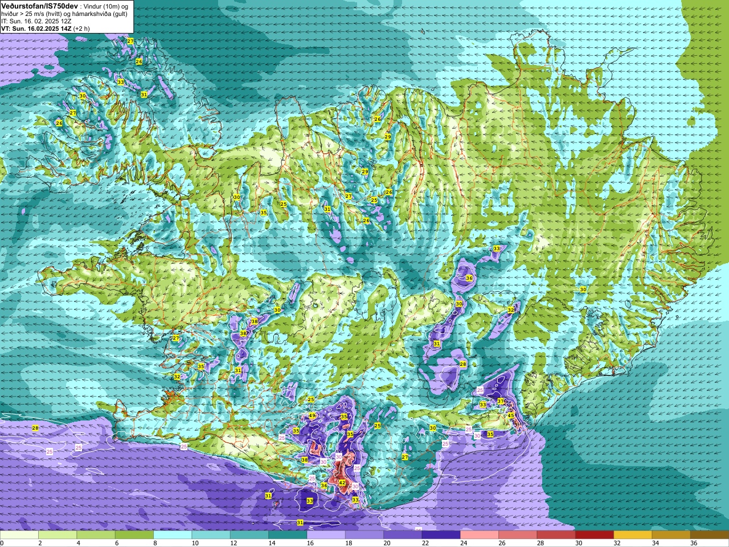This screenshot has height=547, width=729.
Task: Click the legend scale tick label 34
Action: click(x=655, y=543)
